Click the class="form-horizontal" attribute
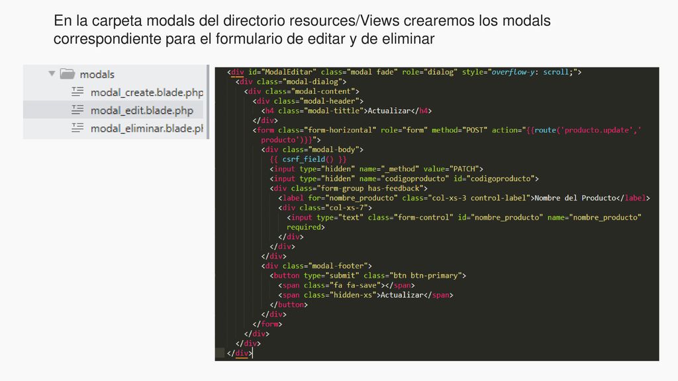Screen dimensions: 678x381 (327, 130)
